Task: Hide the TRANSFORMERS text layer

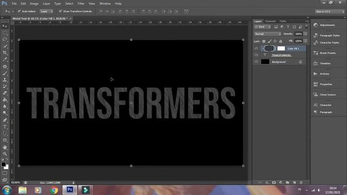Action: pyautogui.click(x=256, y=55)
